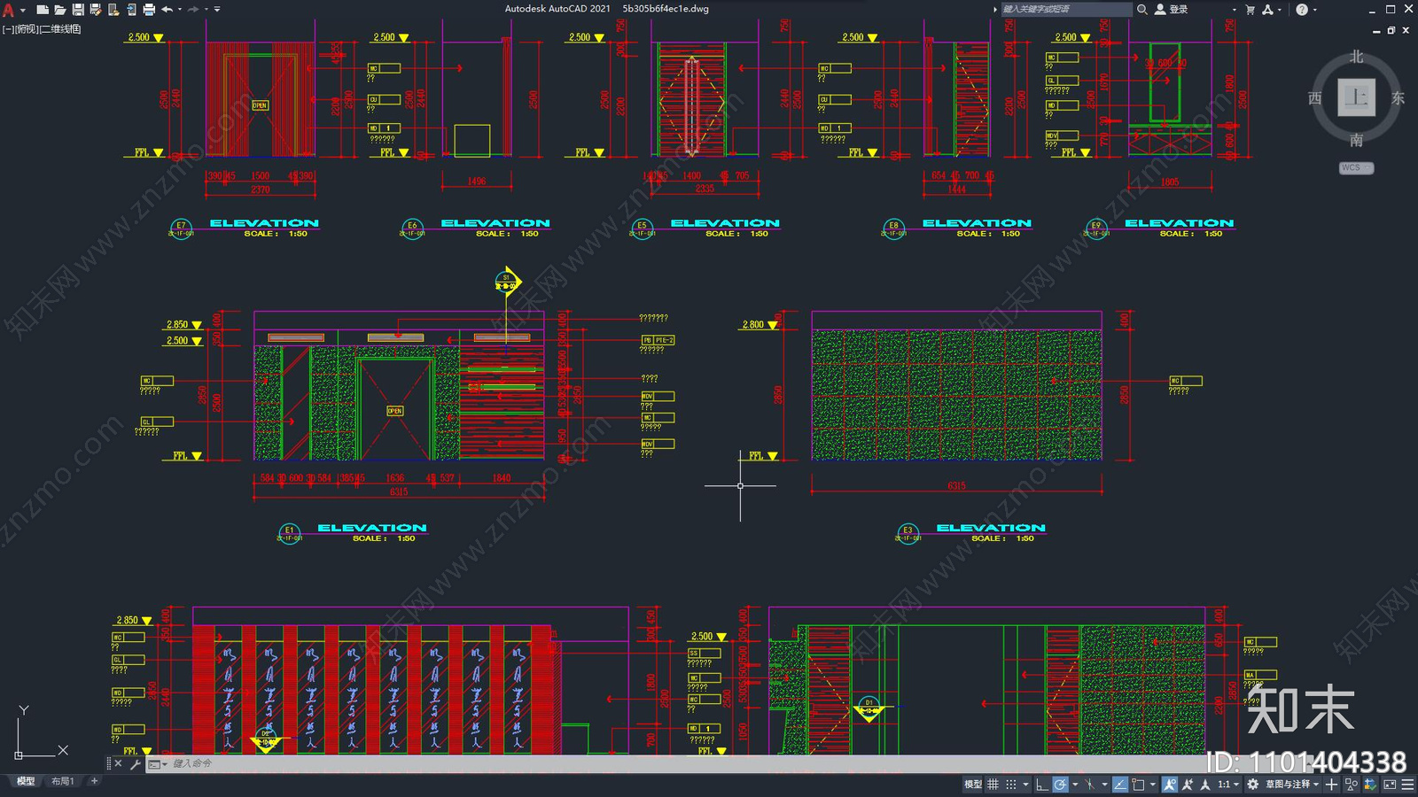This screenshot has height=797, width=1418.
Task: Expand the Quick Access Toolbar customize arrow
Action: [x=217, y=10]
